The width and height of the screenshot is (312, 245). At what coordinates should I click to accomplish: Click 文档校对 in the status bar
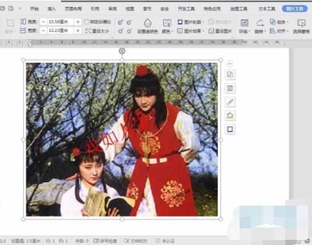coord(136,241)
